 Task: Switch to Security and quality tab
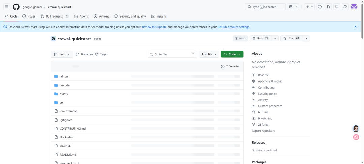click(130, 16)
